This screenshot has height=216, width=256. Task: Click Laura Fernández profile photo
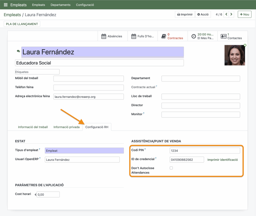point(234,55)
